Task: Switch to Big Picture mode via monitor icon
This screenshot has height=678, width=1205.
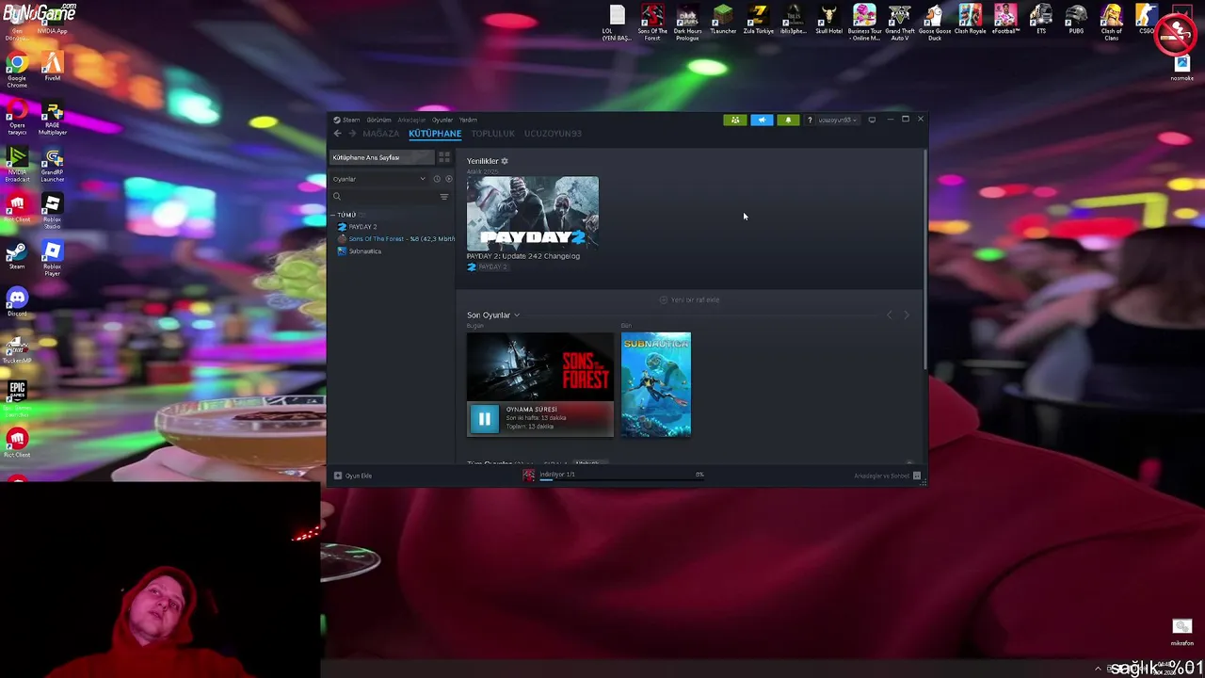Action: click(872, 120)
